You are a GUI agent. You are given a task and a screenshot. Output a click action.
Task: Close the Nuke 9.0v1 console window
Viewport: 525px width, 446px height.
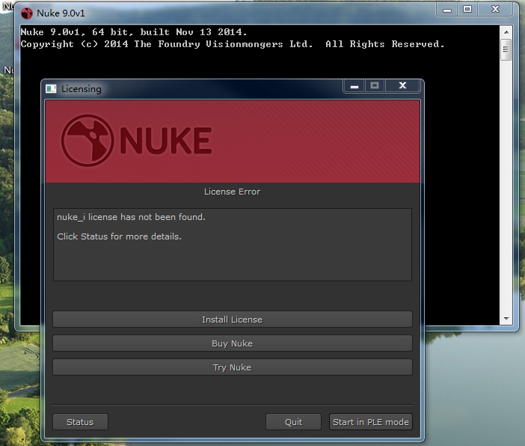[495, 10]
